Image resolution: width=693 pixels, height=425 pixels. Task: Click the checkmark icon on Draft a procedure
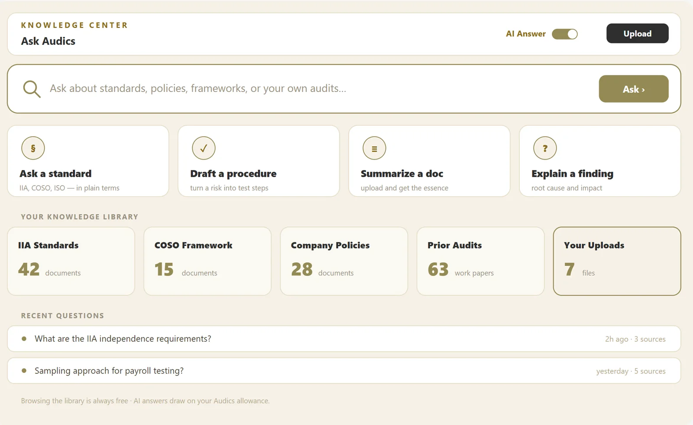(204, 148)
